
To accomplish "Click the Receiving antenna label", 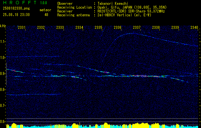I will (x=73, y=15).
